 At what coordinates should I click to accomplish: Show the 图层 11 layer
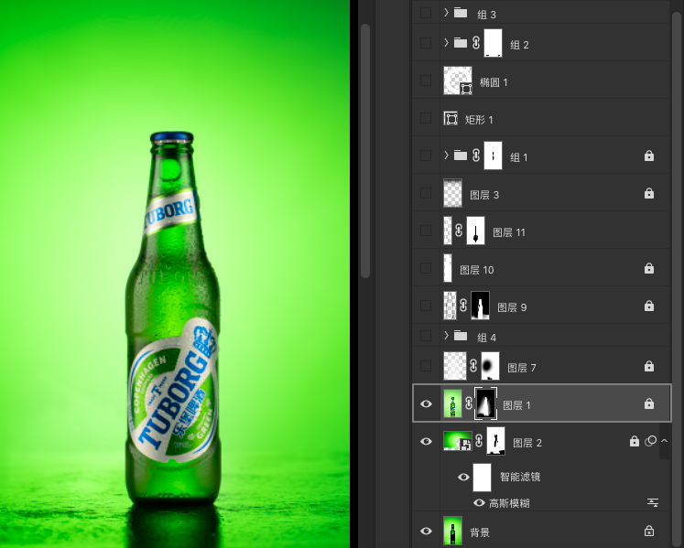tap(426, 231)
